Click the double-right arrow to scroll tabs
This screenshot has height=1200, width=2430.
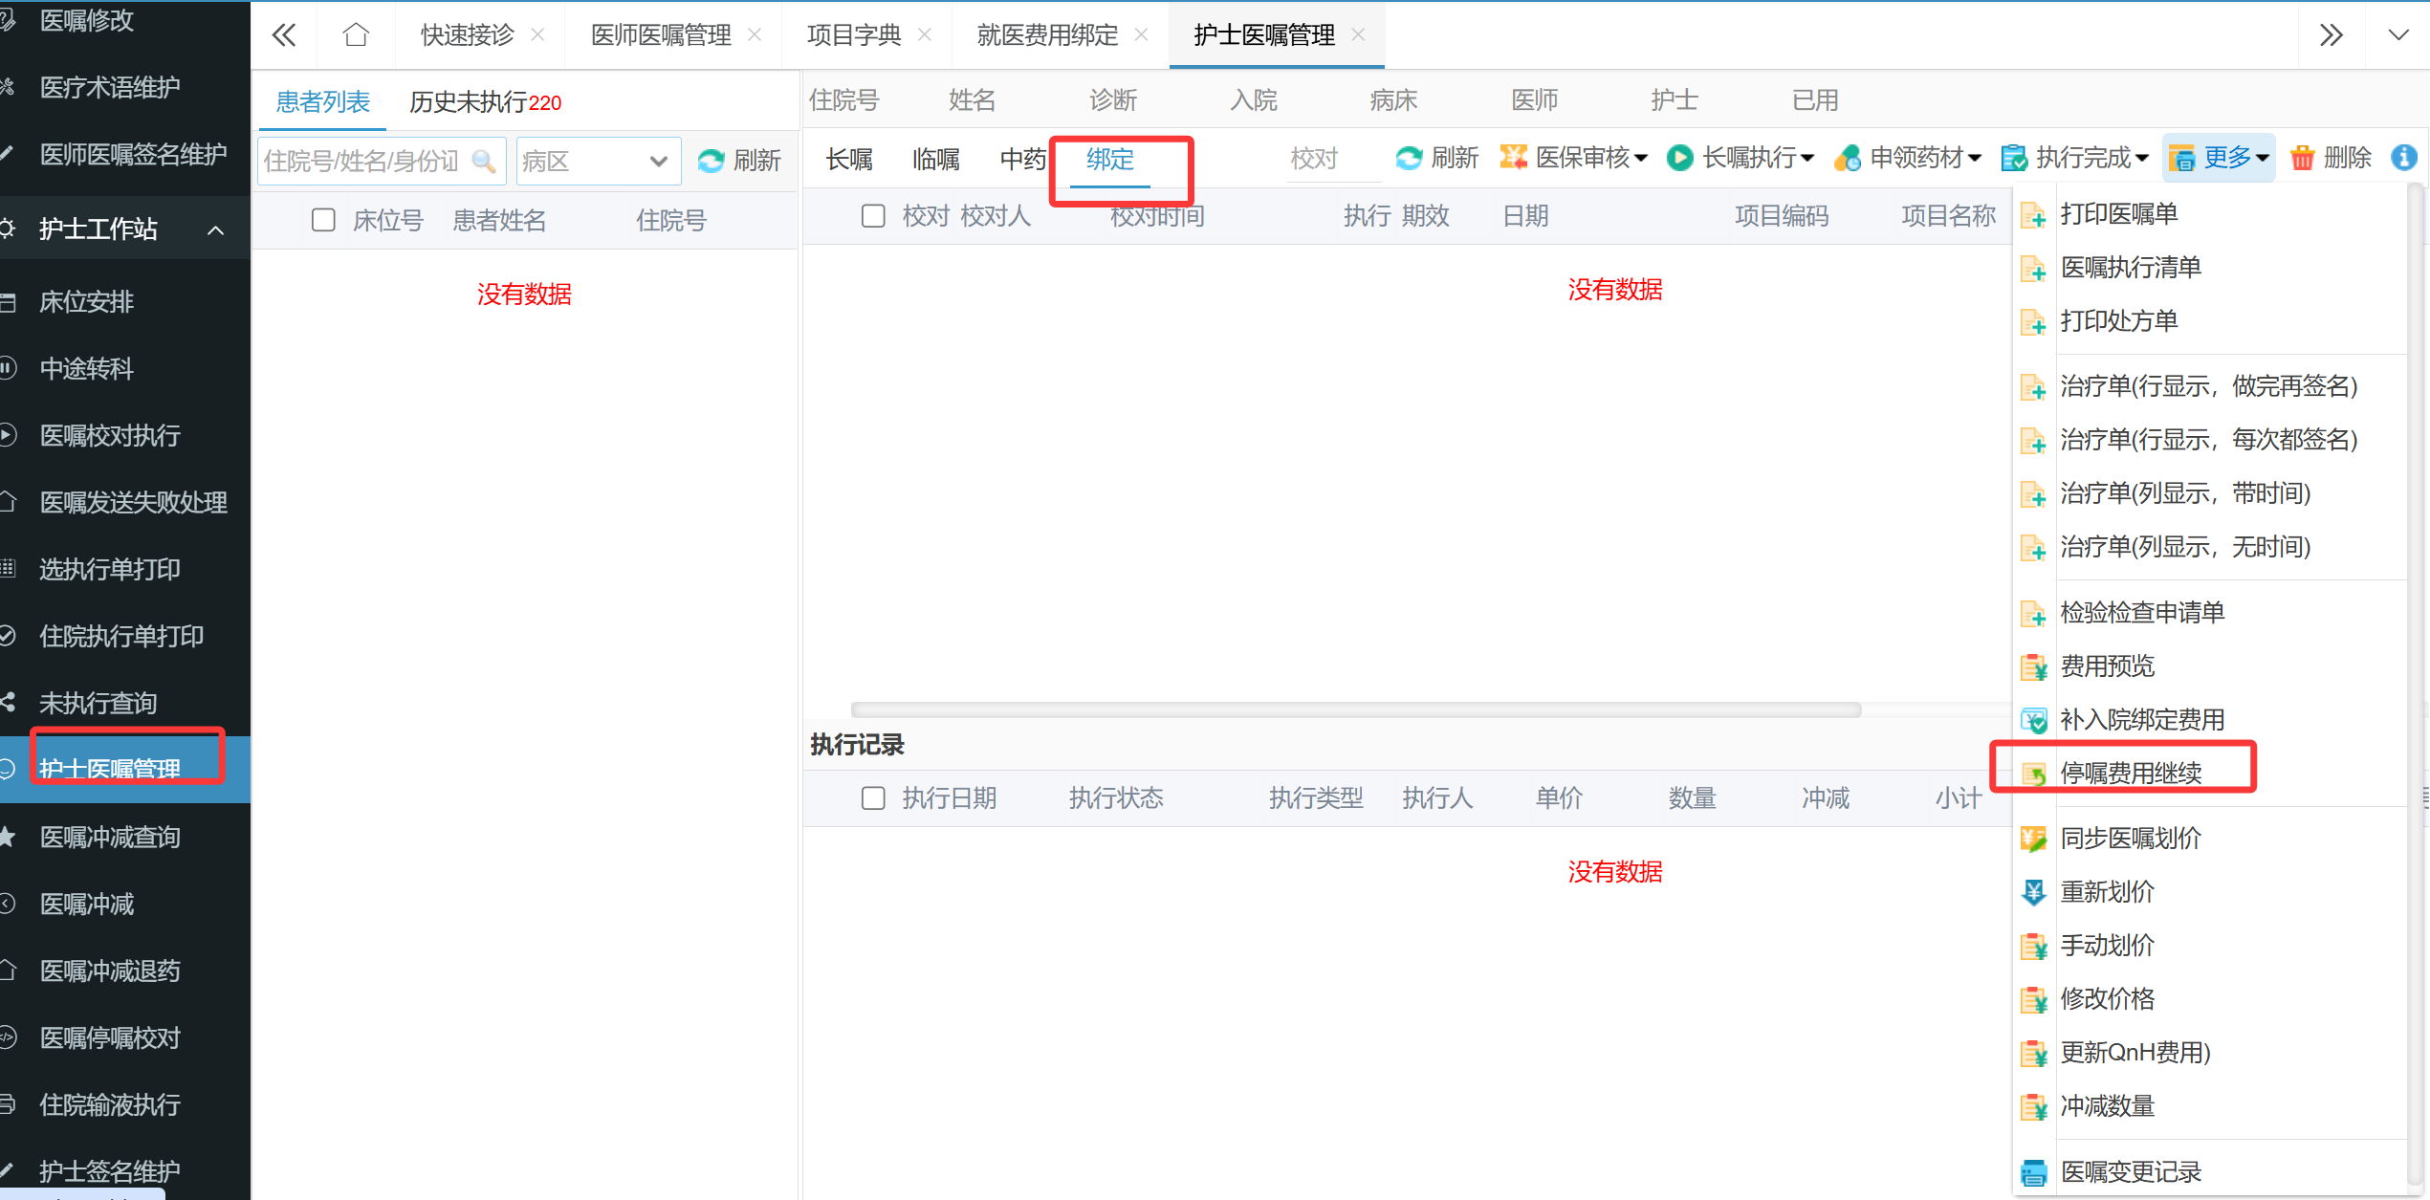(x=2331, y=35)
